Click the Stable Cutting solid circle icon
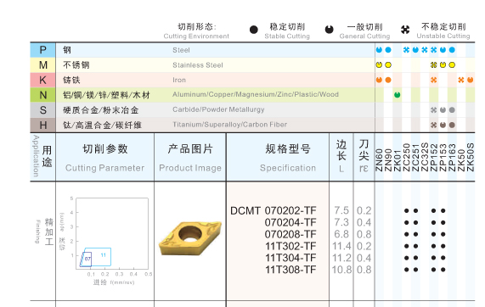The width and height of the screenshot is (485, 307). 254,30
